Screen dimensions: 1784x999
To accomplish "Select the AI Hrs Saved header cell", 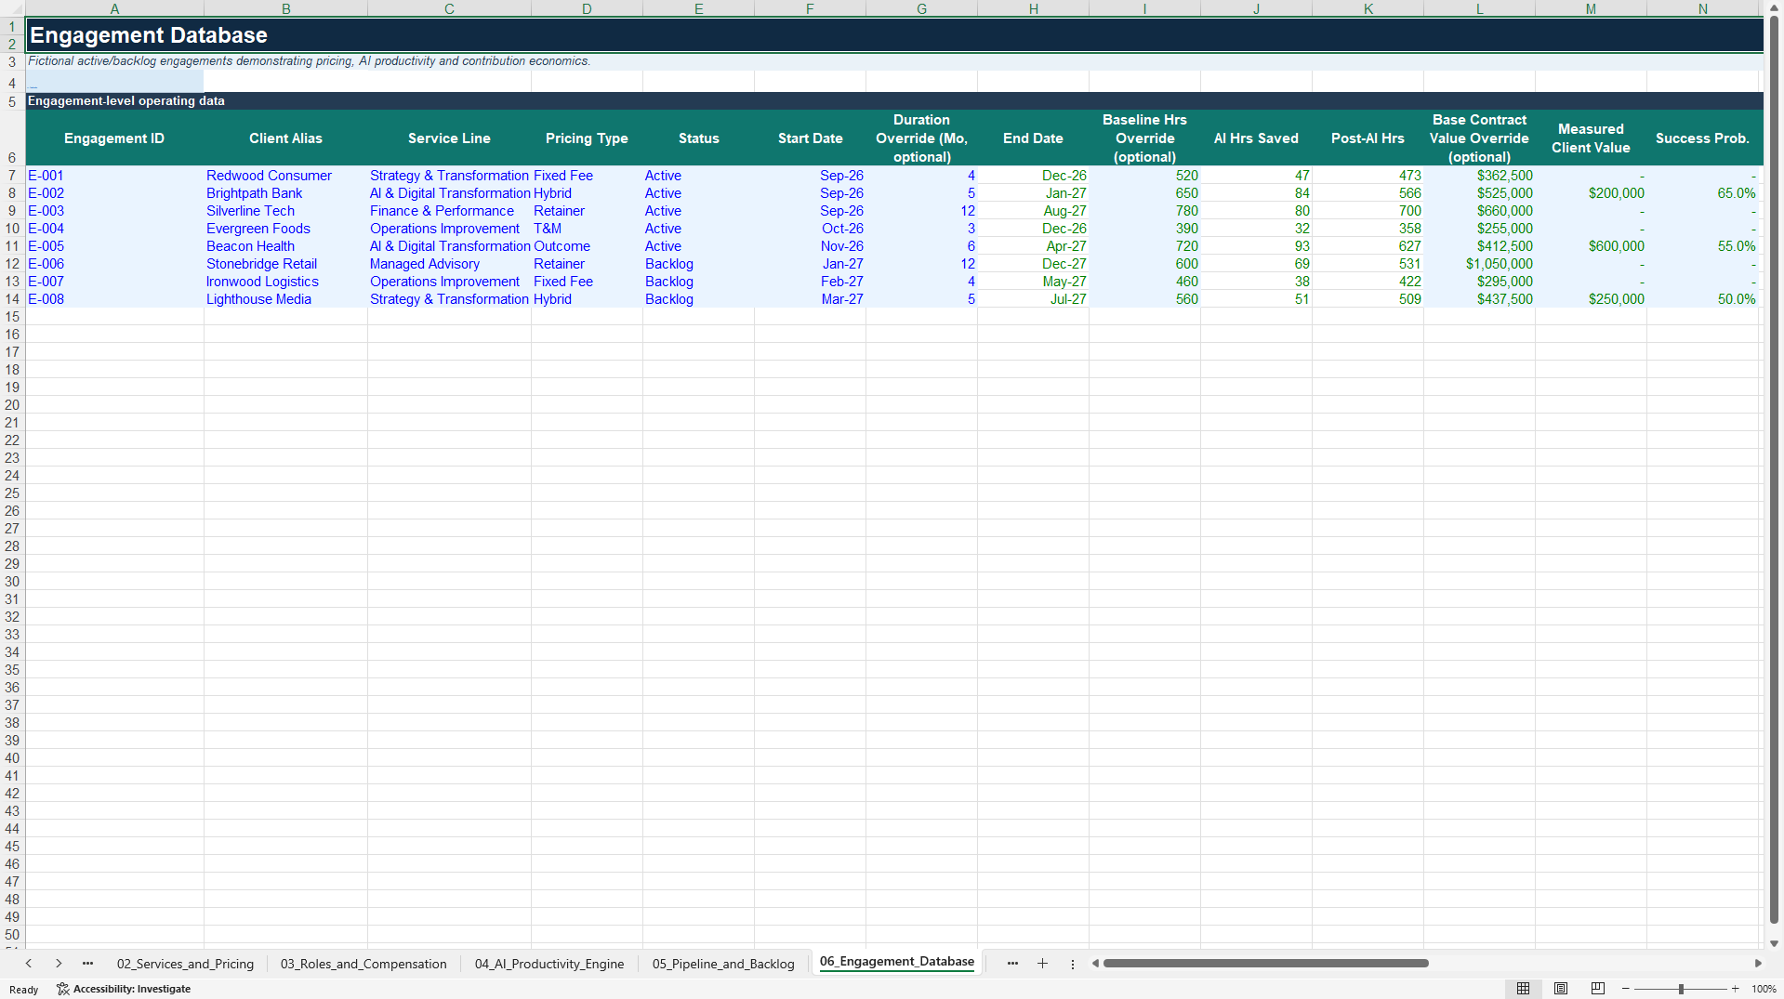I will click(x=1256, y=138).
